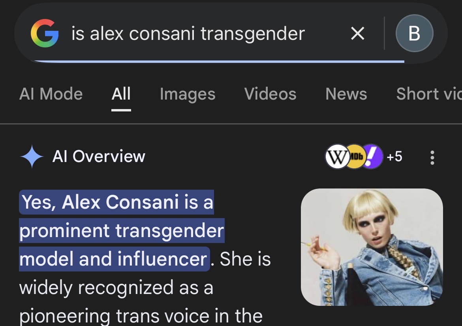Open the three-dot AI Overview options menu
Image resolution: width=462 pixels, height=326 pixels.
click(432, 157)
